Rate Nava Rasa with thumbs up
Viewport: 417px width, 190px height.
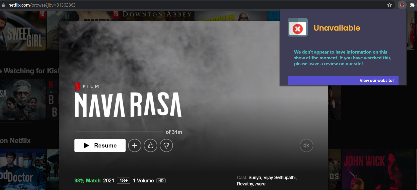(x=151, y=146)
